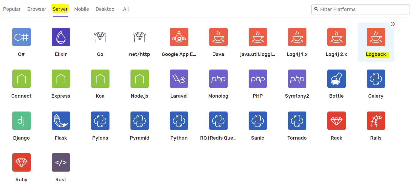
Task: Select the Java platform icon
Action: [x=218, y=37]
